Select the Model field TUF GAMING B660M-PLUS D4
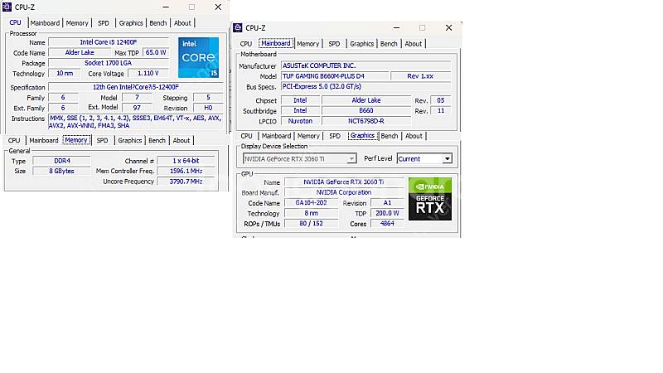Screen dimensions: 663x373 tap(335, 76)
